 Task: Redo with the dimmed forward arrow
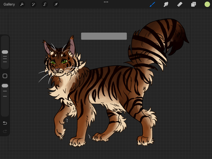coord(5,131)
